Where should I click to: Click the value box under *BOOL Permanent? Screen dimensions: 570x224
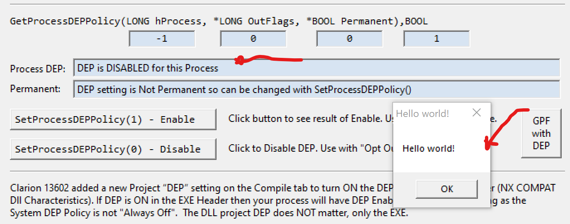[349, 39]
